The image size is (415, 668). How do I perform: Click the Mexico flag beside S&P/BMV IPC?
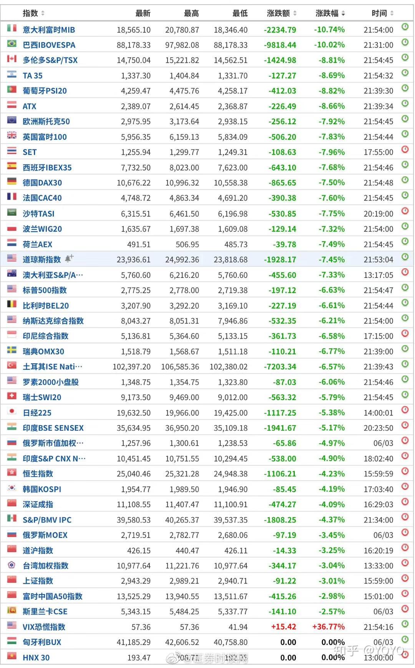pyautogui.click(x=12, y=519)
